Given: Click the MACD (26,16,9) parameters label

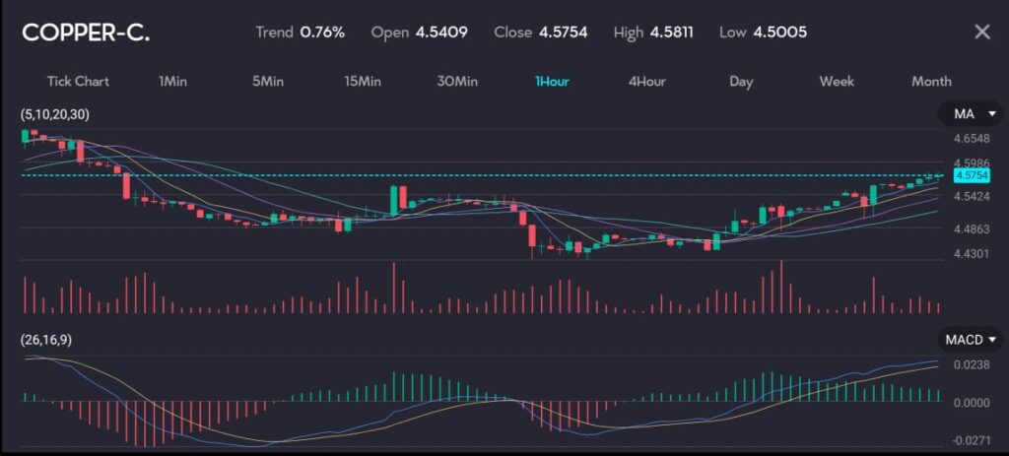Looking at the screenshot, I should [47, 340].
